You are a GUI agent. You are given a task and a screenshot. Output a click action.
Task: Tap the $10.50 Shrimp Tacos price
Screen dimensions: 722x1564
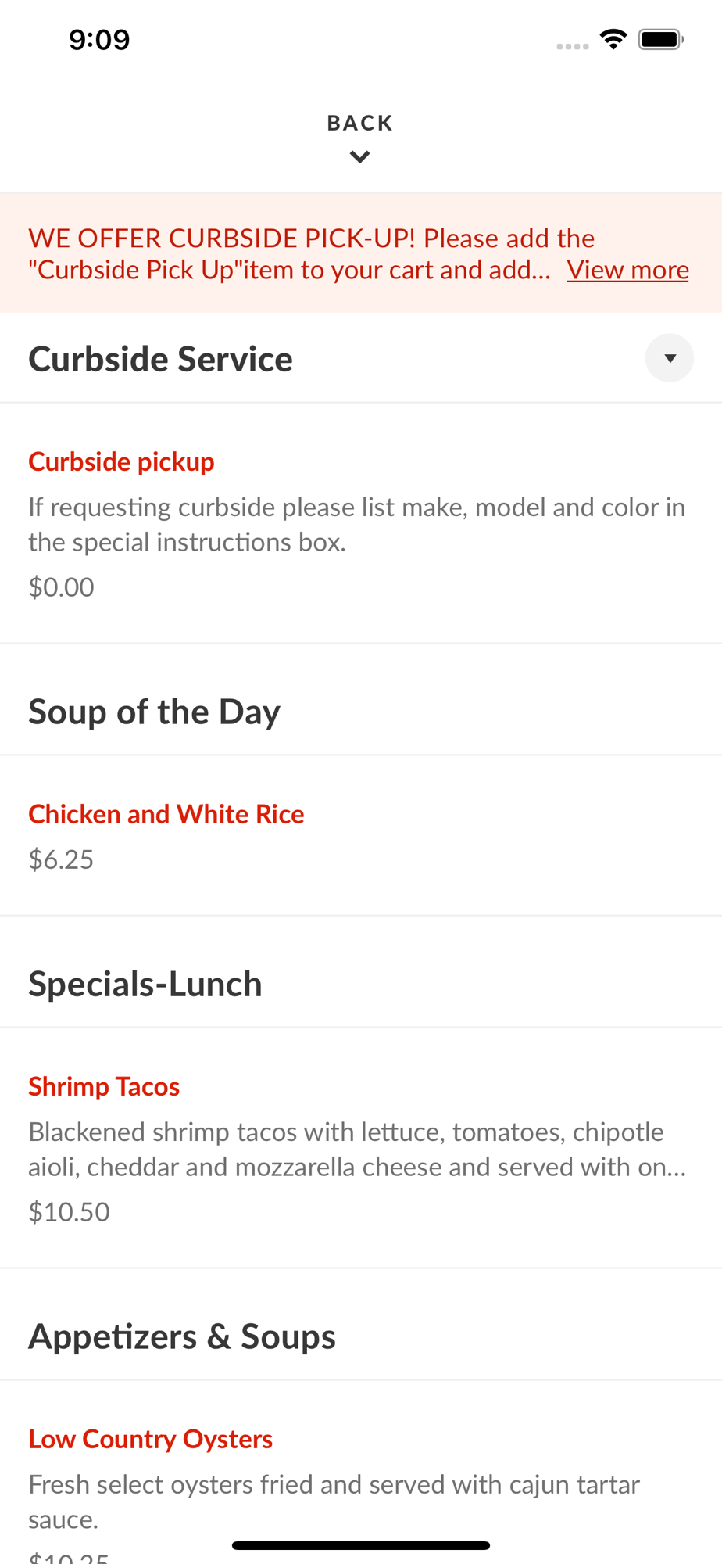tap(70, 1212)
